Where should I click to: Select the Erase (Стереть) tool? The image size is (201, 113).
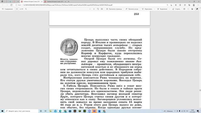point(176,9)
